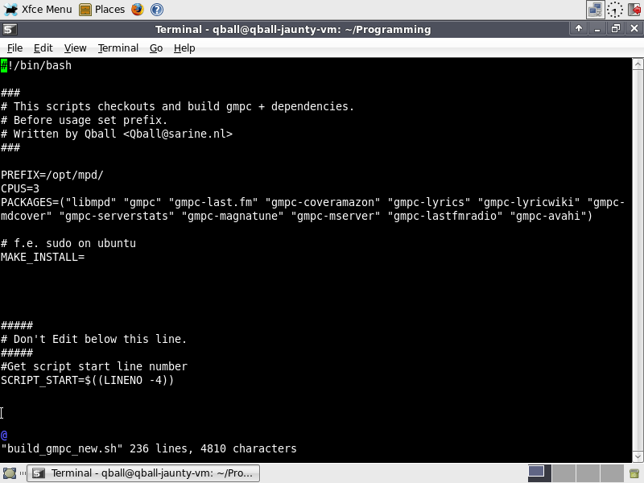Click the "gmpc-magnatune" package entry

(233, 216)
